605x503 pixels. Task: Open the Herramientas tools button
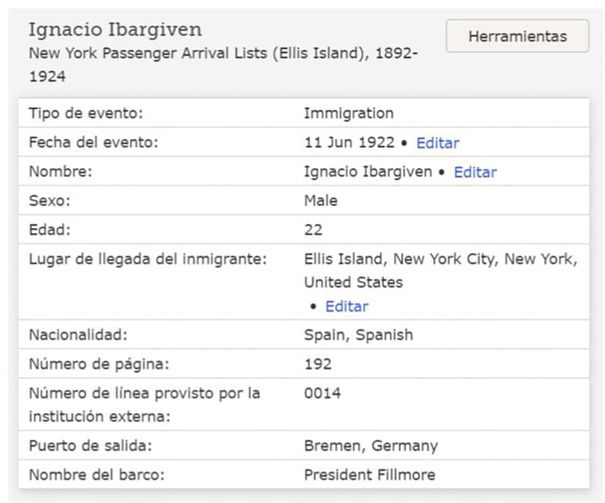pyautogui.click(x=517, y=36)
